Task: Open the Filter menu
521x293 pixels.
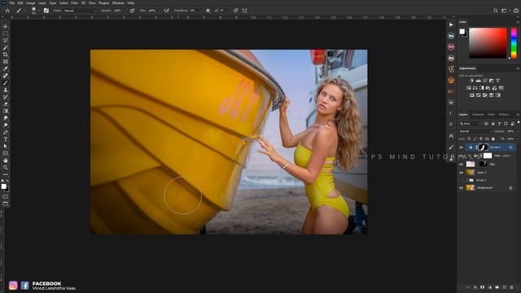Action: coord(74,3)
